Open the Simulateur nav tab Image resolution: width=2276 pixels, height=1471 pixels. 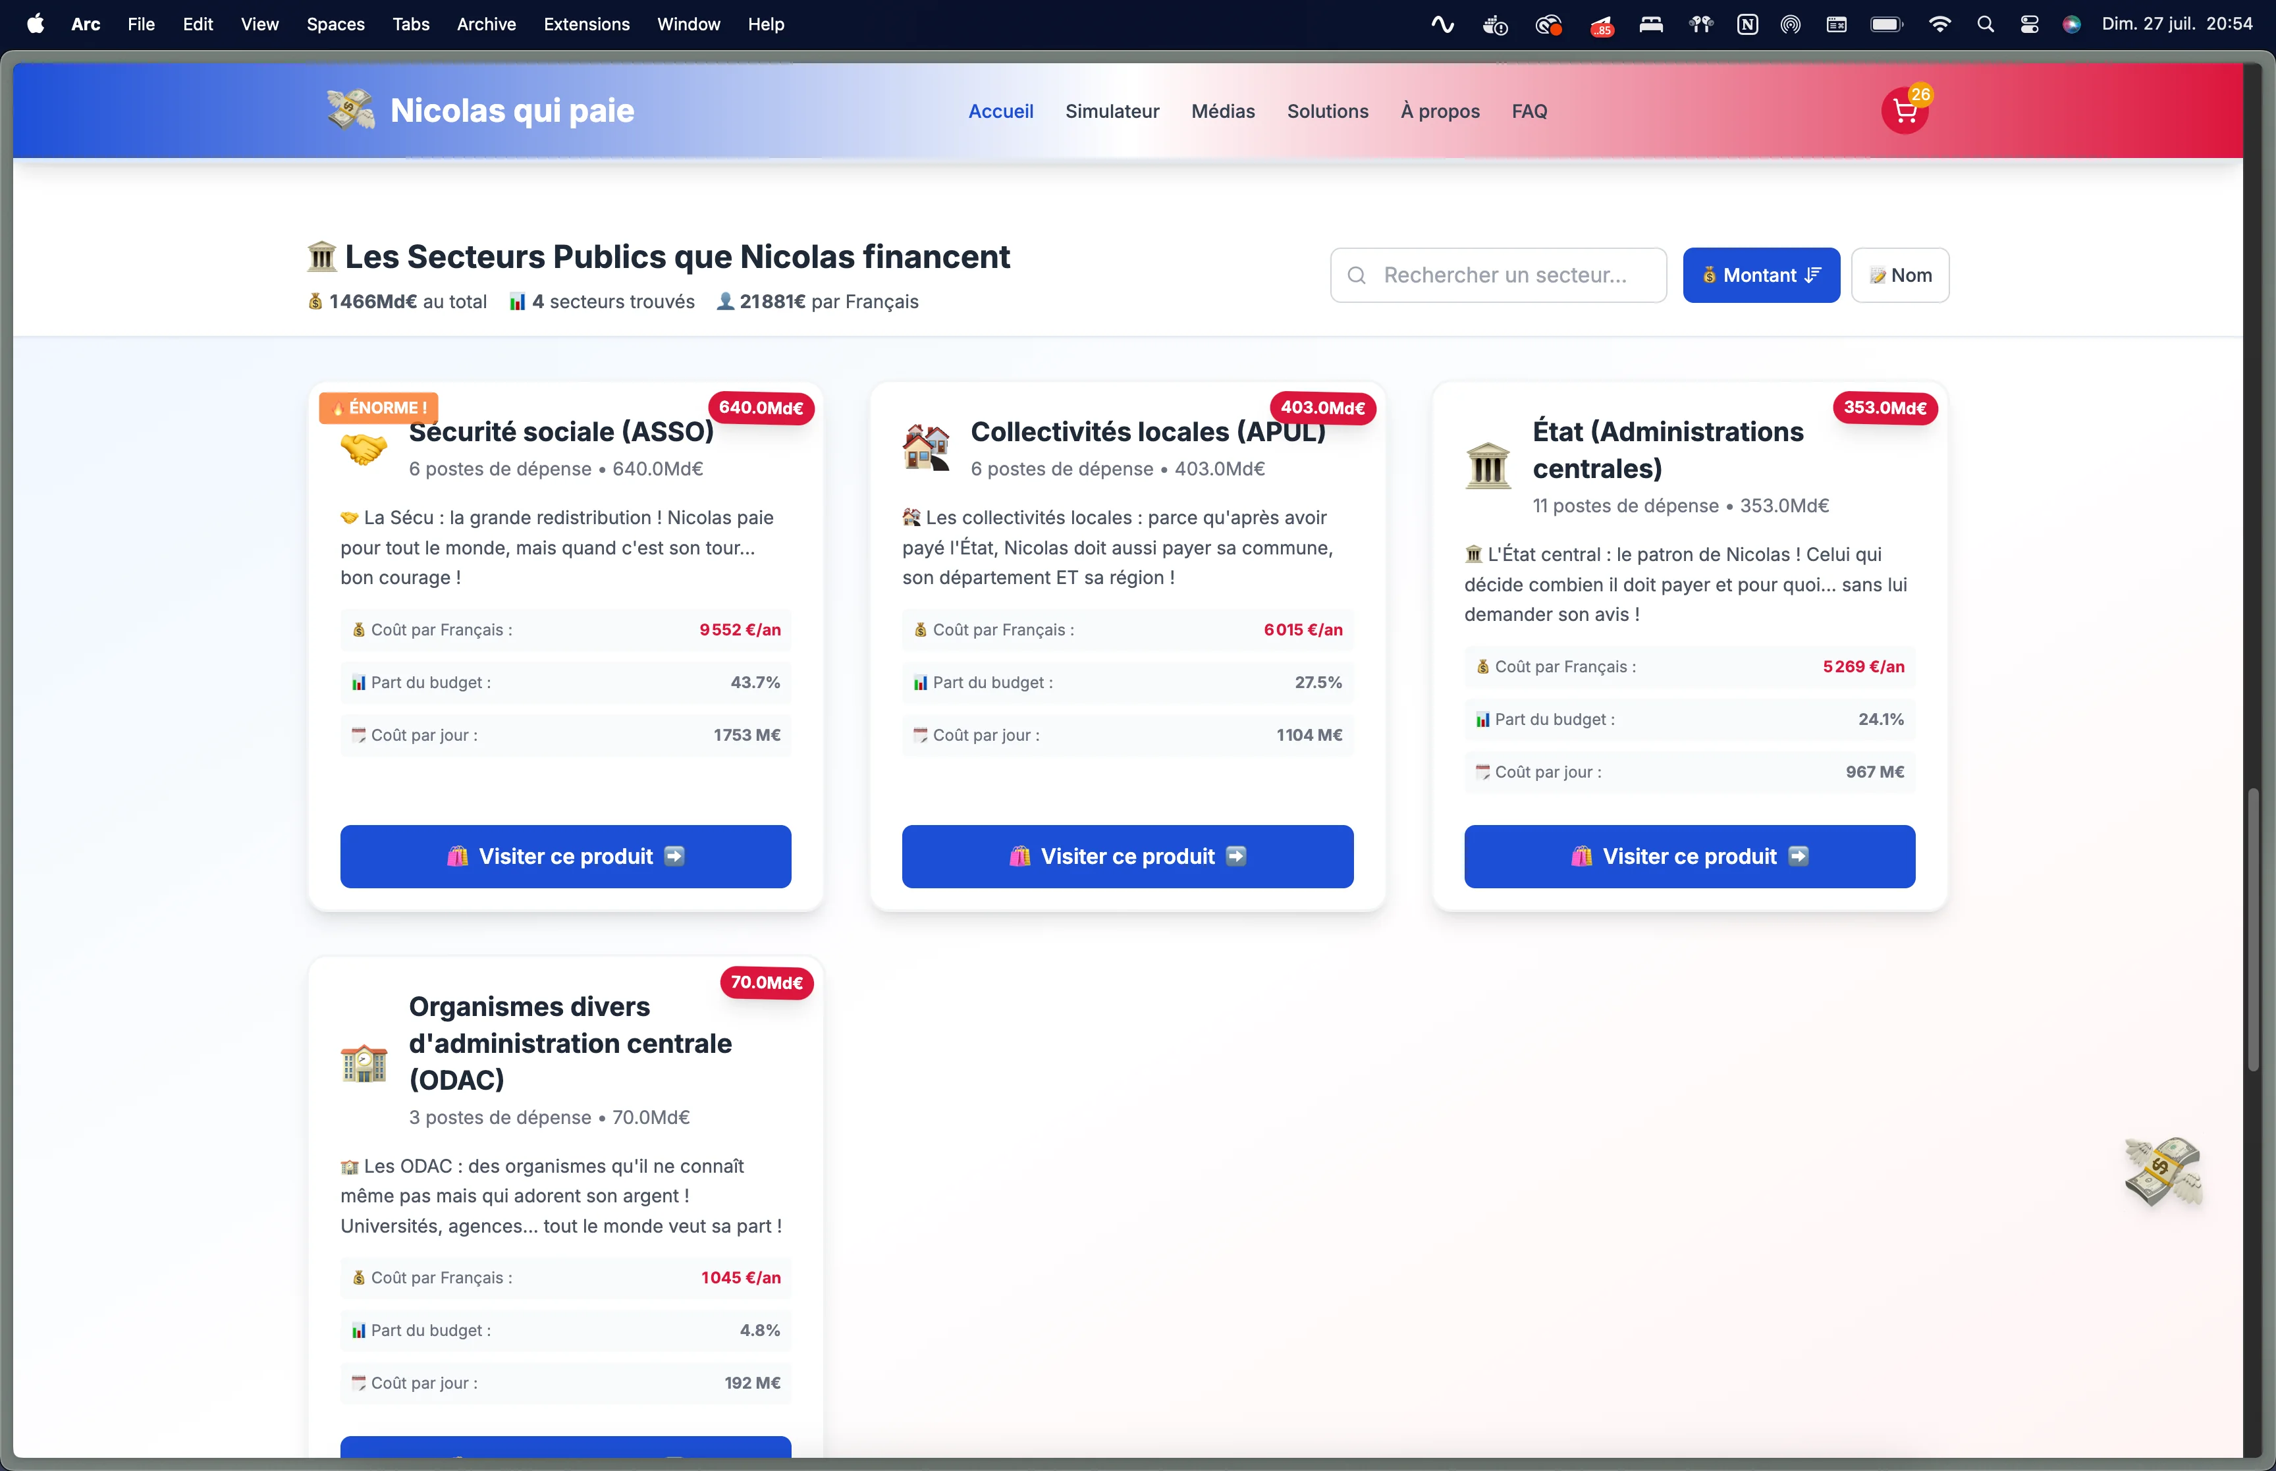click(x=1112, y=112)
